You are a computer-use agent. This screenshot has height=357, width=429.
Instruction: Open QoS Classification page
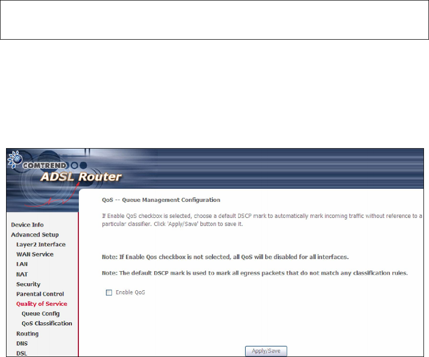47,323
